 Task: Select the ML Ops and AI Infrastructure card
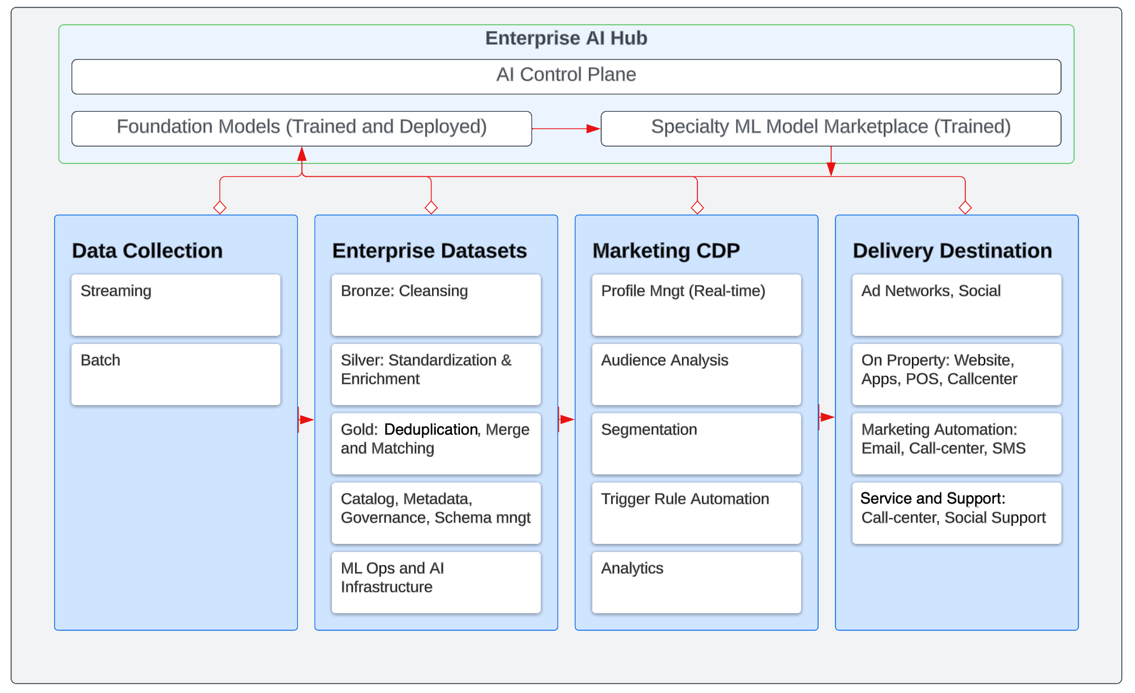point(436,582)
